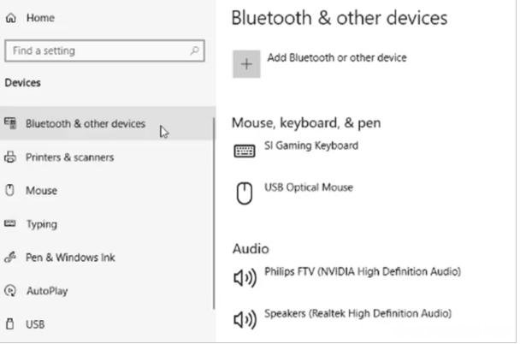Click the plus icon to add device
This screenshot has height=344, width=520.
pos(246,64)
